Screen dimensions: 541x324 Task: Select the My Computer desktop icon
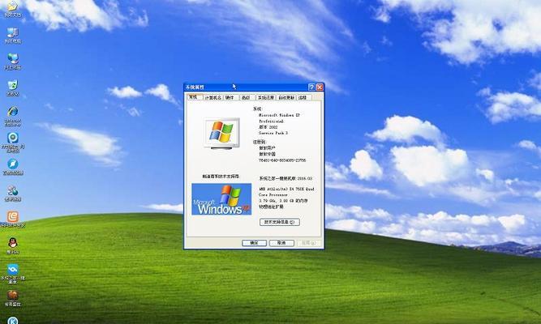tap(13, 35)
